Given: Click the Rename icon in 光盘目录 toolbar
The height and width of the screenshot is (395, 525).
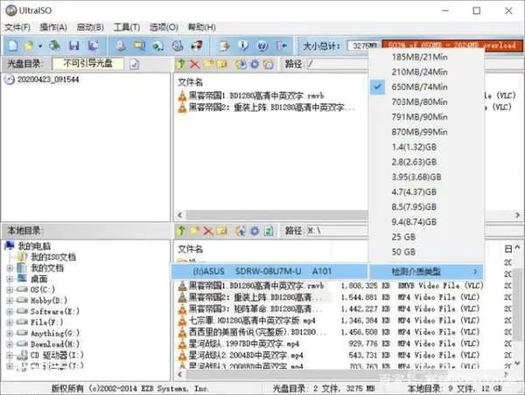Looking at the screenshot, I should (x=221, y=64).
